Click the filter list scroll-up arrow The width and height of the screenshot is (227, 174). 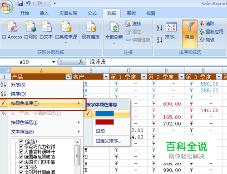(x=77, y=142)
